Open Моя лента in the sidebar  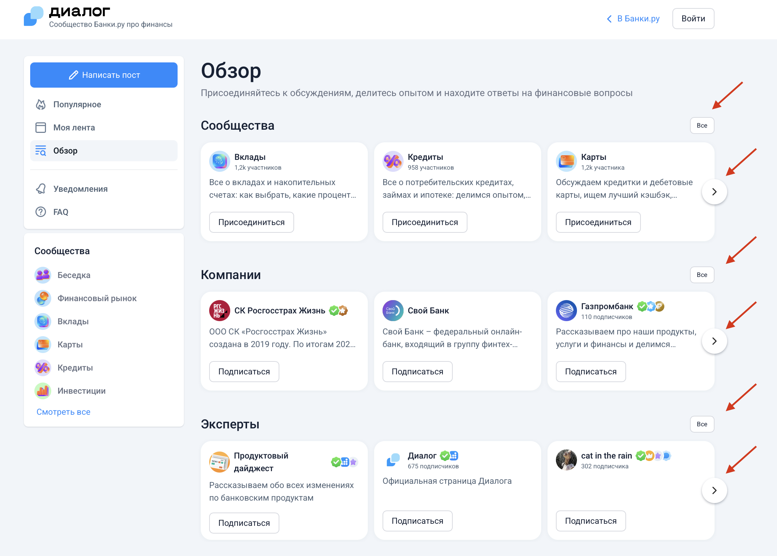click(104, 128)
